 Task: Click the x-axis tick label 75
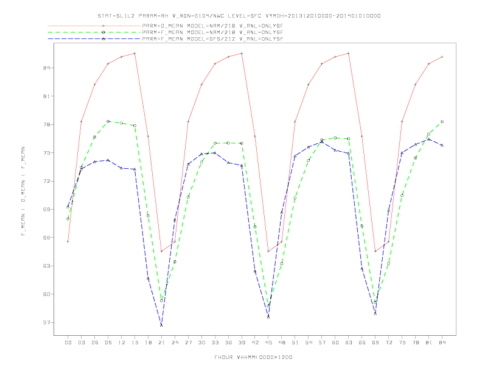[x=402, y=343]
